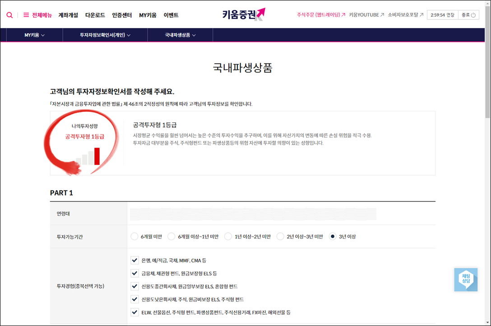Select 6개월 이상~1년 미만 radio option
Viewport: 491px width, 326px height.
[x=171, y=237]
